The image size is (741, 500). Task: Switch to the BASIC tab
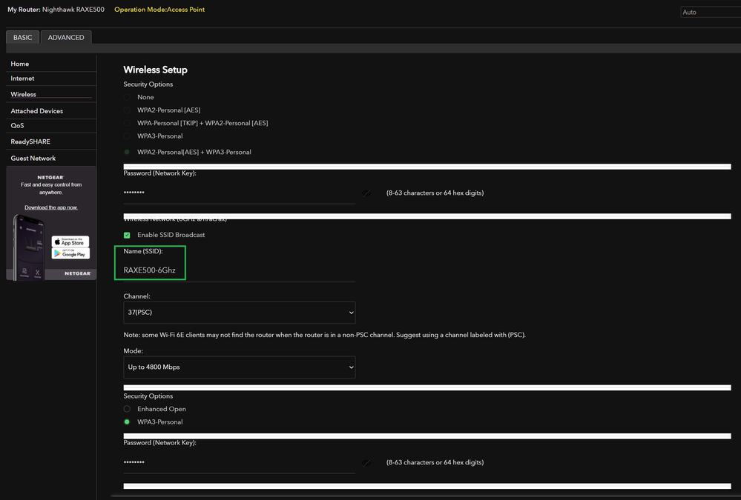(22, 36)
